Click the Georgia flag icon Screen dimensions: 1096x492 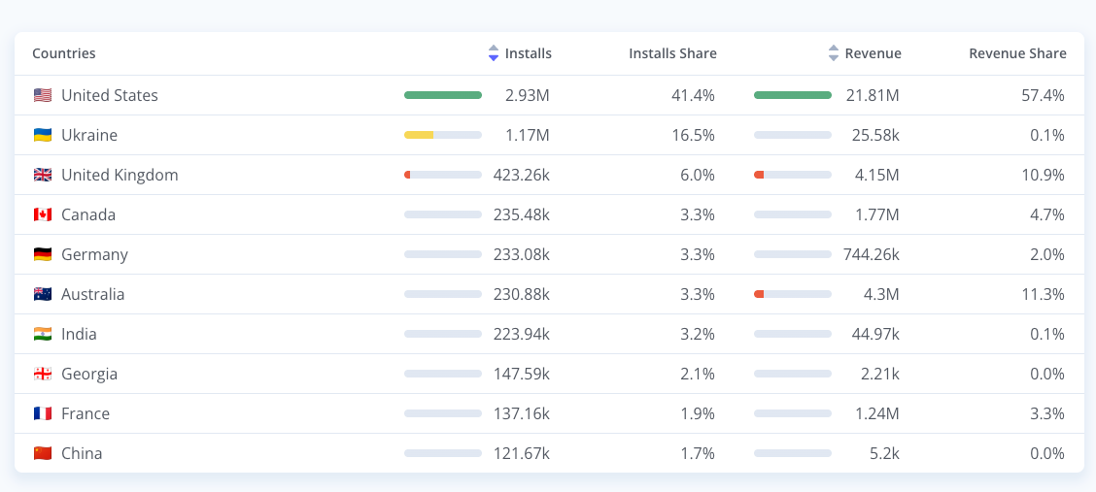coord(43,374)
